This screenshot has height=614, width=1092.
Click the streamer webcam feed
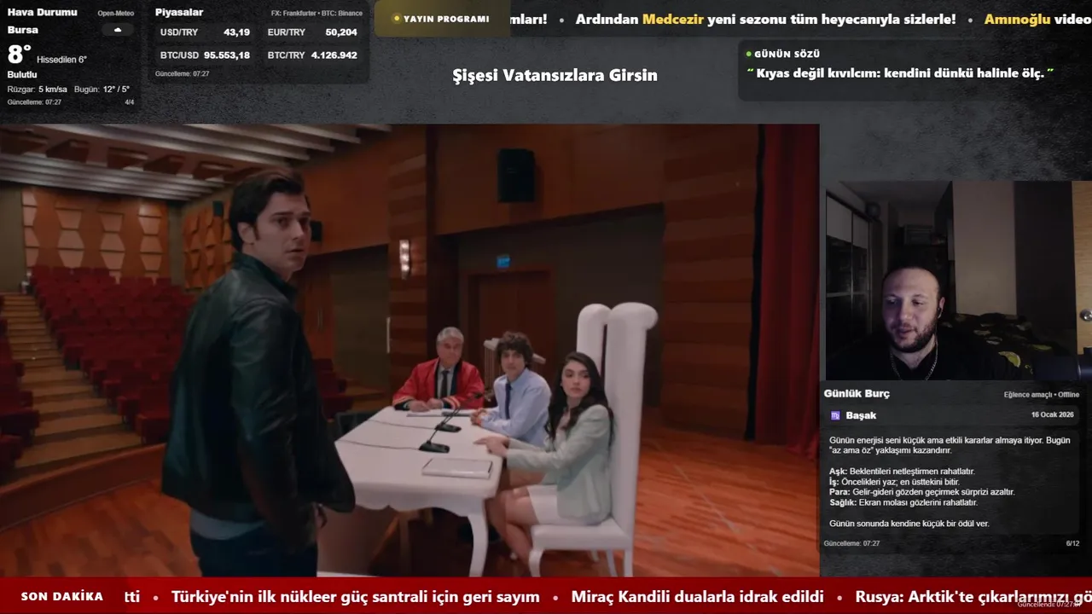pos(958,281)
